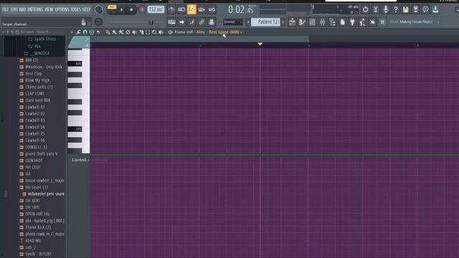Open the Mixer icon
Viewport: 459px width, 258px height.
tap(322, 22)
